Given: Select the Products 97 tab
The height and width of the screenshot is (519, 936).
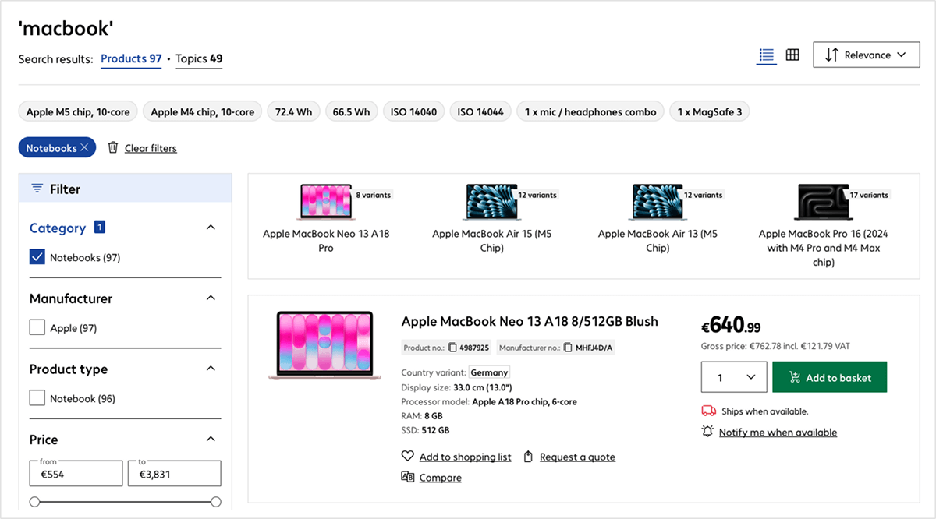Looking at the screenshot, I should (131, 59).
